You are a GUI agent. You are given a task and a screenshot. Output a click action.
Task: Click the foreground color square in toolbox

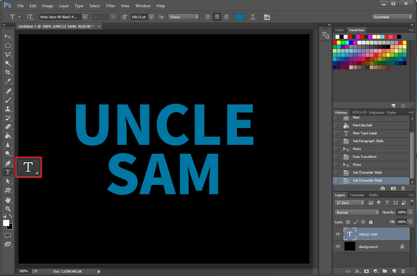click(x=6, y=223)
